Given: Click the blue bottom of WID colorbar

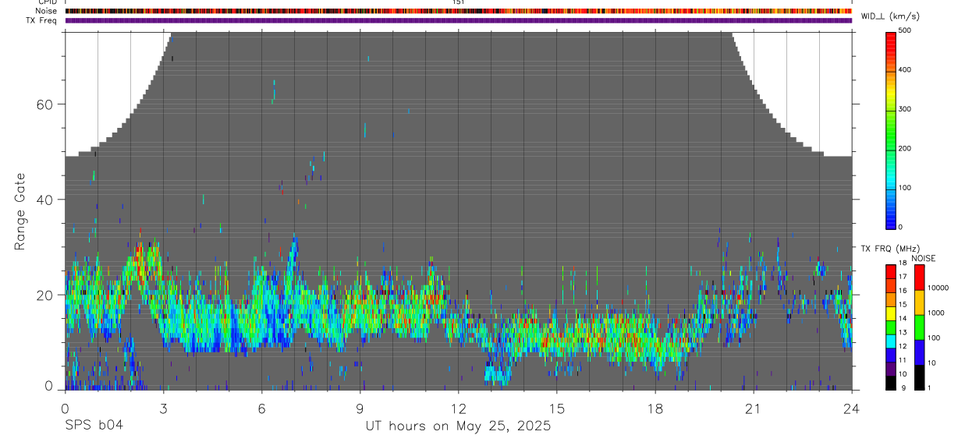Looking at the screenshot, I should pyautogui.click(x=891, y=218).
